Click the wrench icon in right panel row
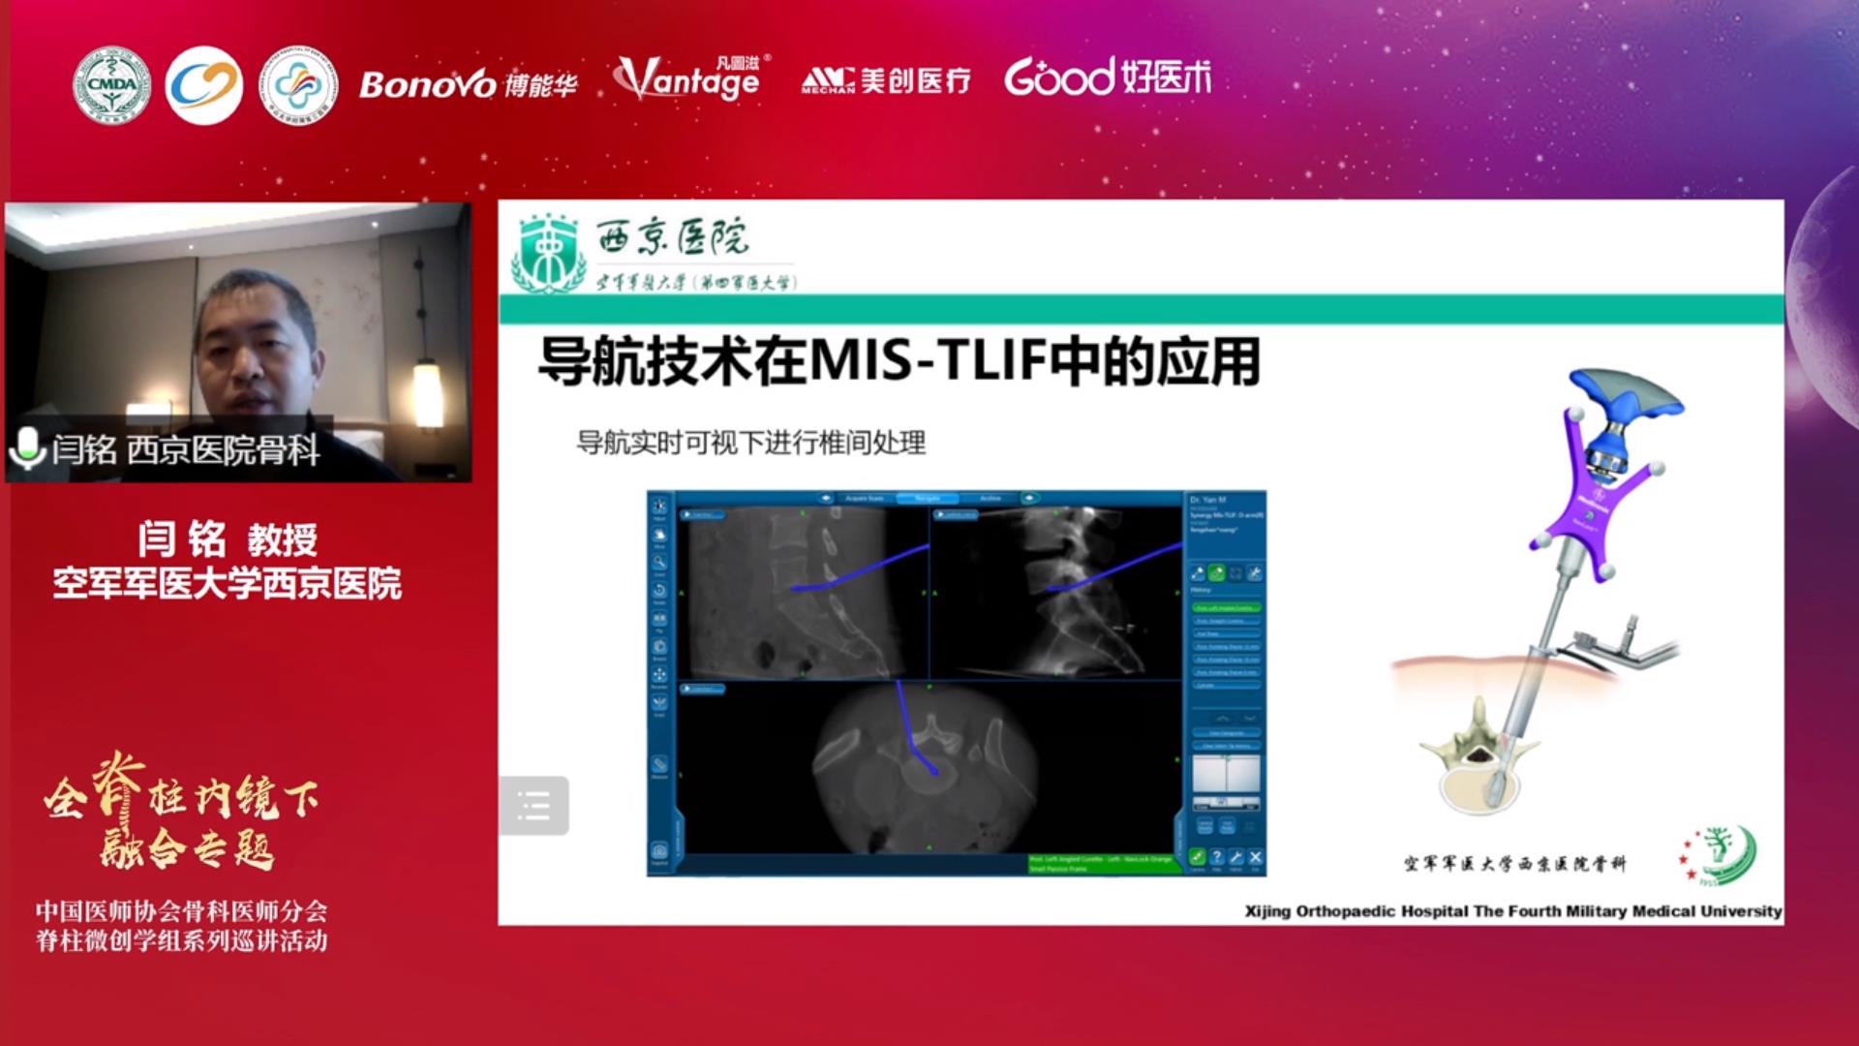The image size is (1859, 1046). (x=1255, y=573)
